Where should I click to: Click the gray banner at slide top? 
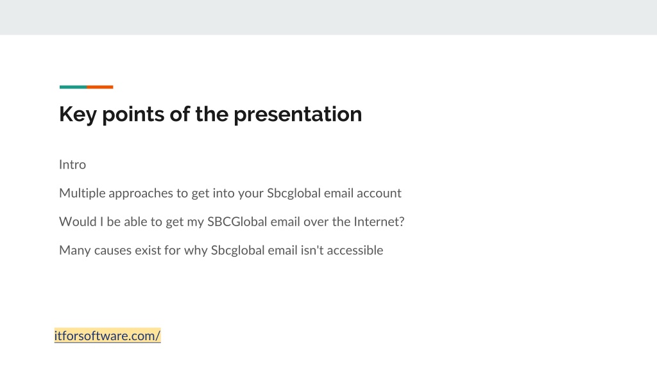tap(328, 17)
